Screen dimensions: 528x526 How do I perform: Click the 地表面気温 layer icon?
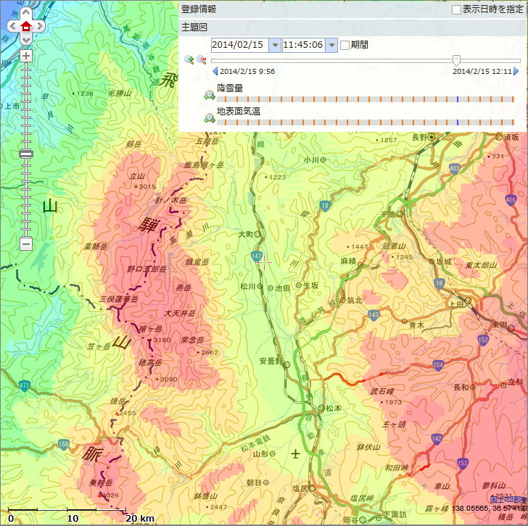click(209, 118)
